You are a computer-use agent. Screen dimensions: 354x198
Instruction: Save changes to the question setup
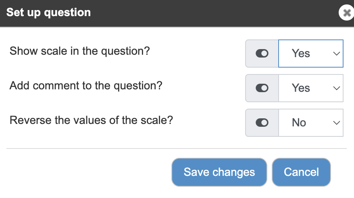pyautogui.click(x=219, y=172)
